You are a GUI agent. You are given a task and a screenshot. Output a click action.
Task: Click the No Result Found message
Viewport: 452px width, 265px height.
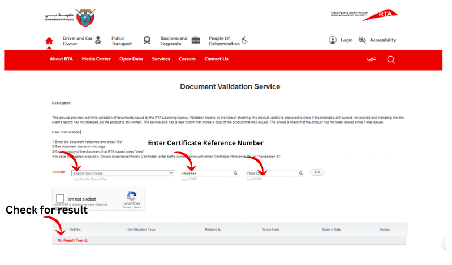72,241
